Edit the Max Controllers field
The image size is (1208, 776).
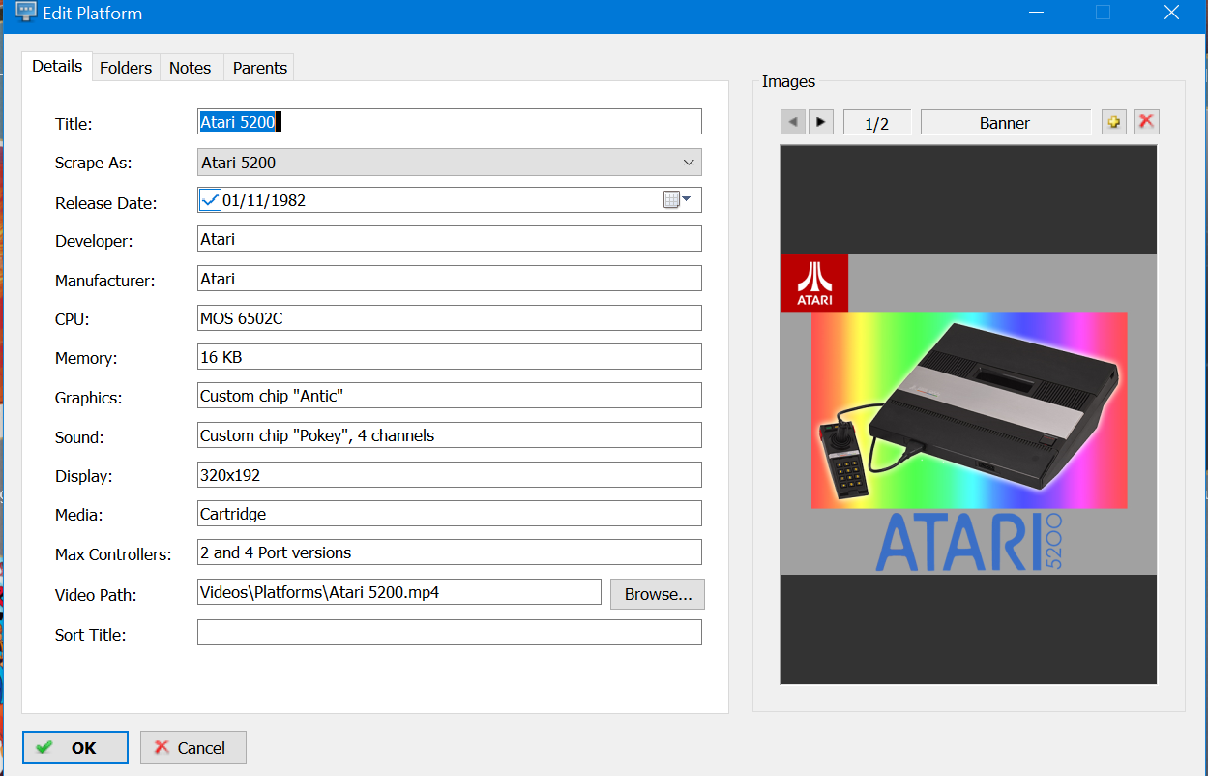point(450,552)
